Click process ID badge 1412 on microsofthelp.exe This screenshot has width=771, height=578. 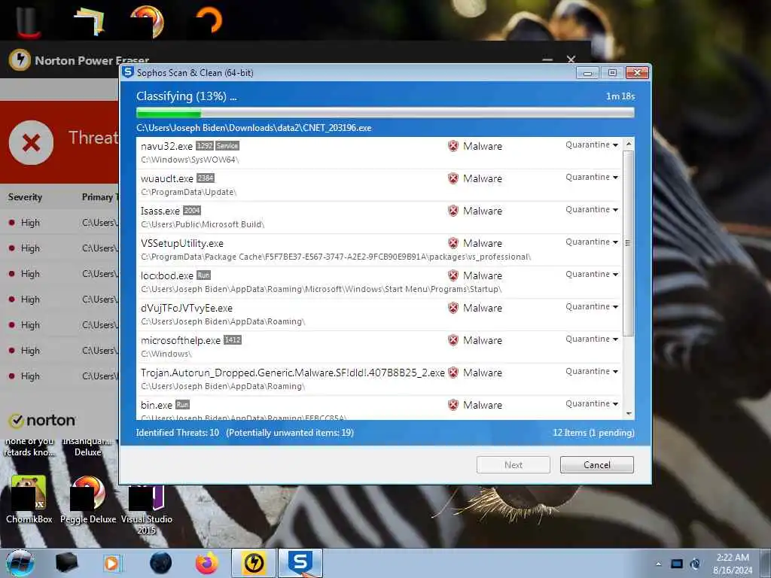pos(233,340)
